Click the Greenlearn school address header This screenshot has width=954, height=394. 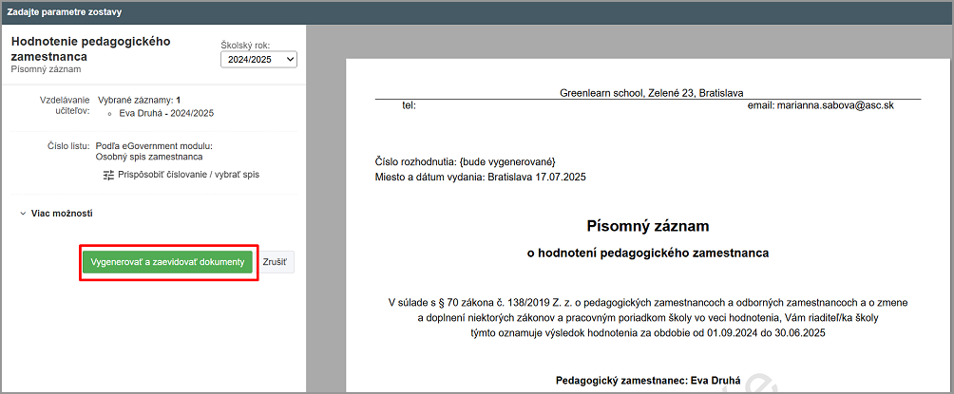(651, 93)
